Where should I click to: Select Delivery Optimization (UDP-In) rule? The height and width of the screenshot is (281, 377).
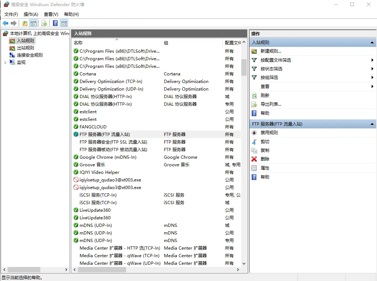pyautogui.click(x=157, y=89)
